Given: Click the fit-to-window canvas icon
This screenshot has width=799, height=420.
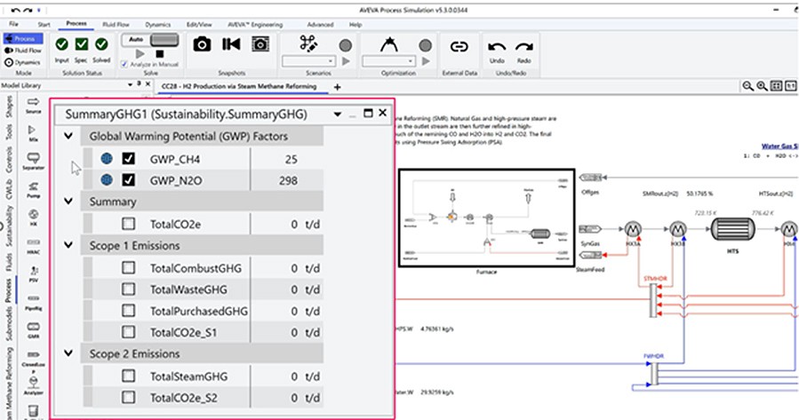Looking at the screenshot, I should 776,86.
